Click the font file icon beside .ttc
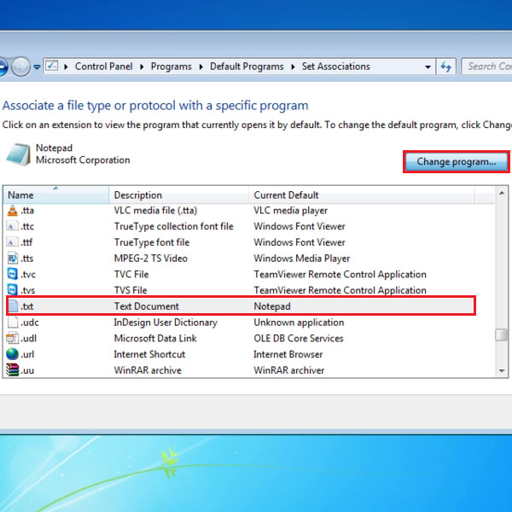This screenshot has width=512, height=512. [x=12, y=226]
